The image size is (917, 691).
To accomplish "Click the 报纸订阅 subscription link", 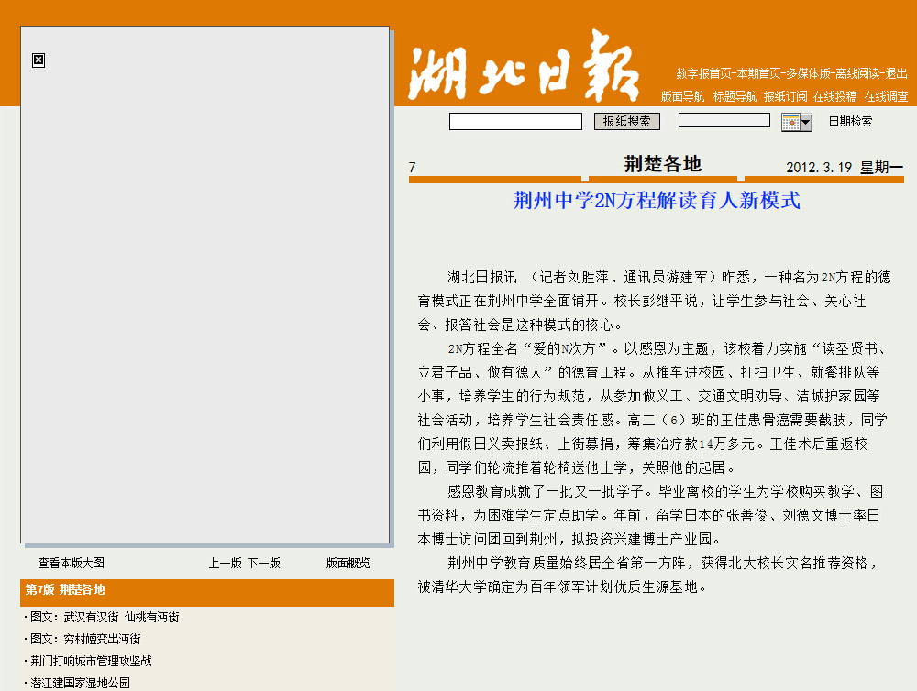I will [786, 96].
